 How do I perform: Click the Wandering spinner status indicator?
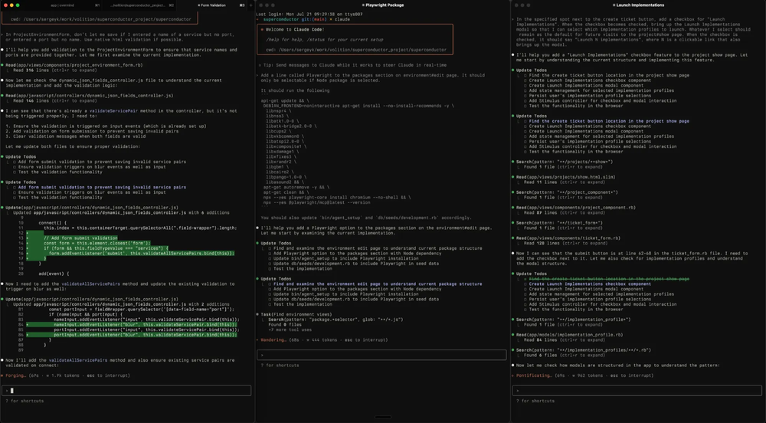[x=273, y=339]
